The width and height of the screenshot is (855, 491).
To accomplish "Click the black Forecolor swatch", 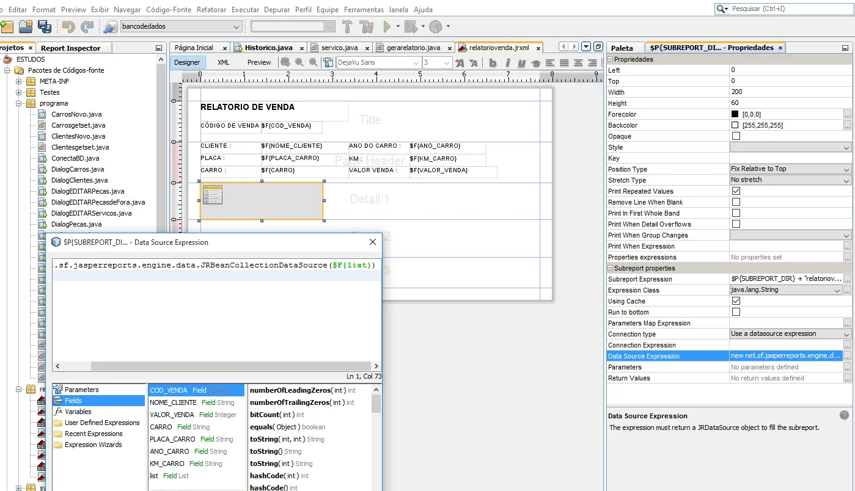I will (x=735, y=114).
